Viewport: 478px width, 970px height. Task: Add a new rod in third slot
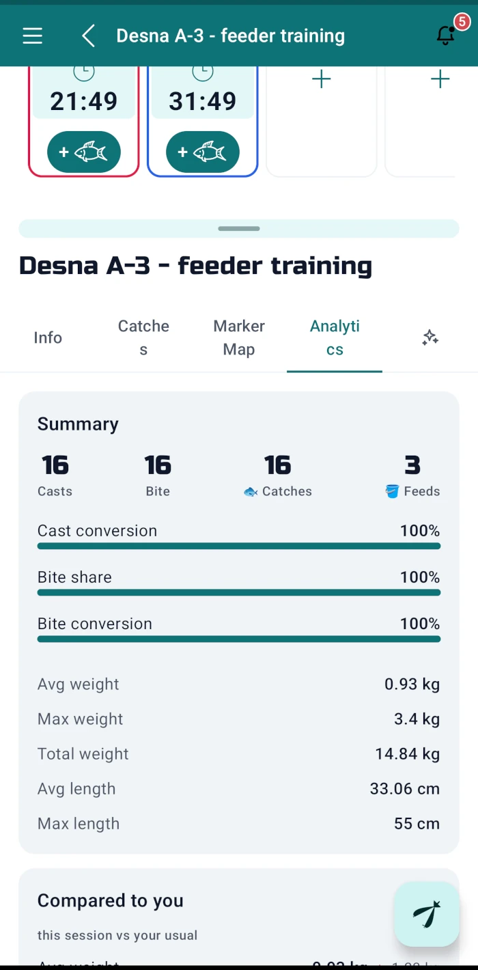coord(321,79)
